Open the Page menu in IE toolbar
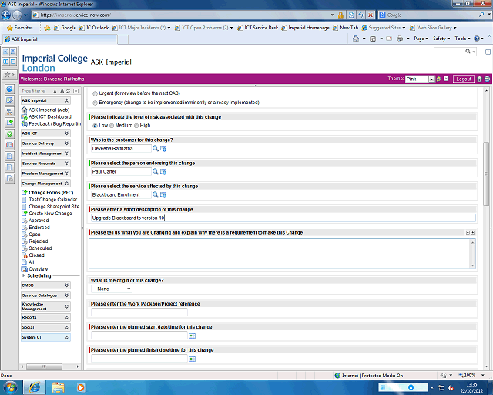 click(421, 38)
